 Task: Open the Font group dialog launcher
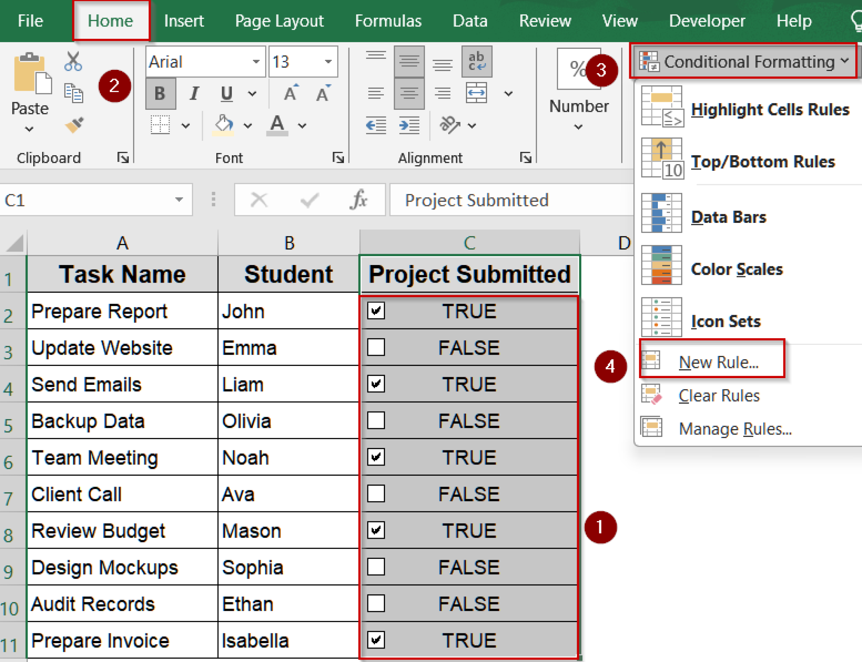(x=338, y=158)
